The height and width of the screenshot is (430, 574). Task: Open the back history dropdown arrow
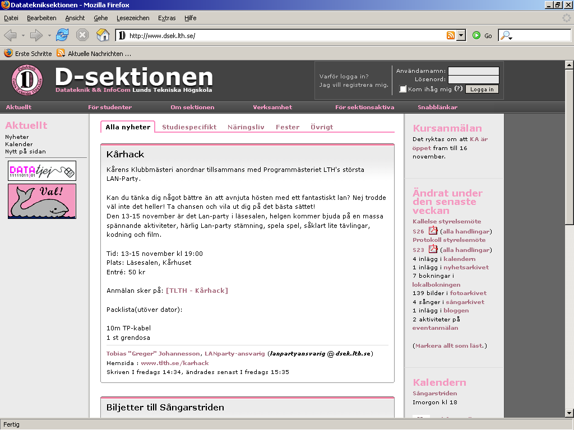click(23, 36)
